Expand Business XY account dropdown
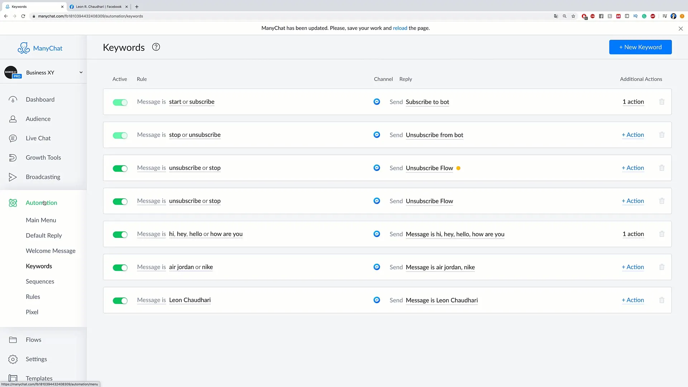Viewport: 688px width, 387px height. [x=80, y=72]
